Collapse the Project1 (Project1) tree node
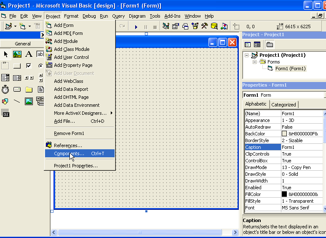The height and width of the screenshot is (238, 326). (x=246, y=55)
